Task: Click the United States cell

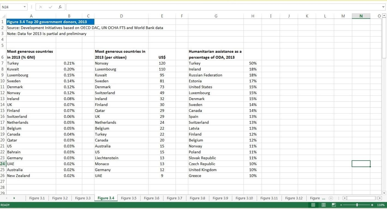Action: tap(216, 87)
